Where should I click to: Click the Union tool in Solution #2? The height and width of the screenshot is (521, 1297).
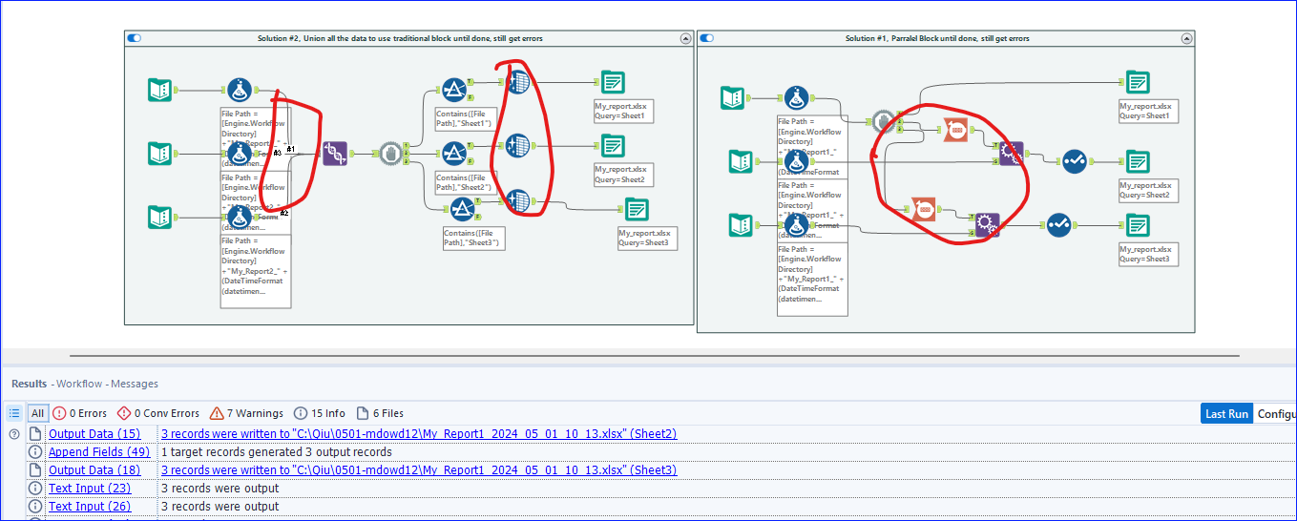pos(335,154)
